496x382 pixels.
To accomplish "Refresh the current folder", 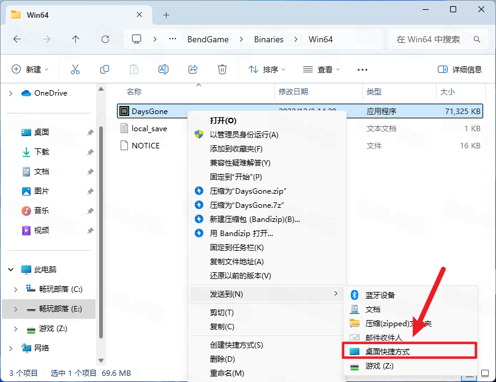I will tap(105, 39).
